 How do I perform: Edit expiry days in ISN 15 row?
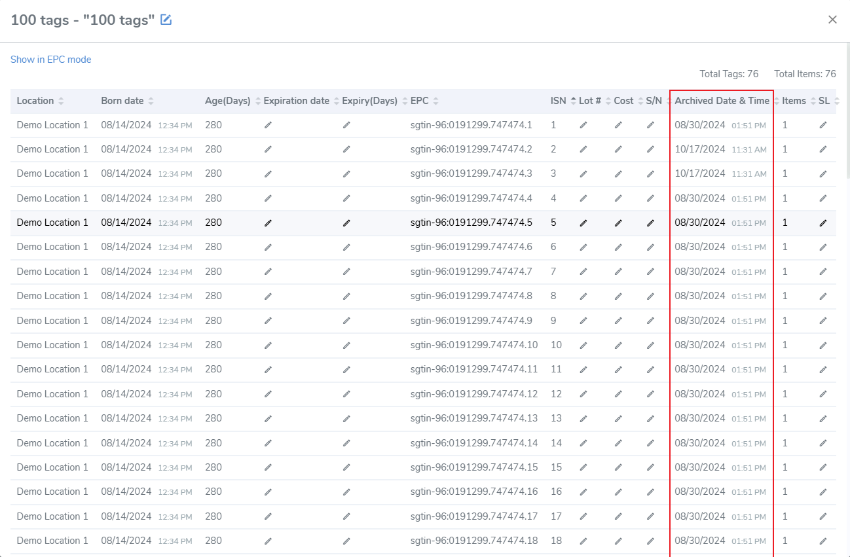[x=346, y=467]
